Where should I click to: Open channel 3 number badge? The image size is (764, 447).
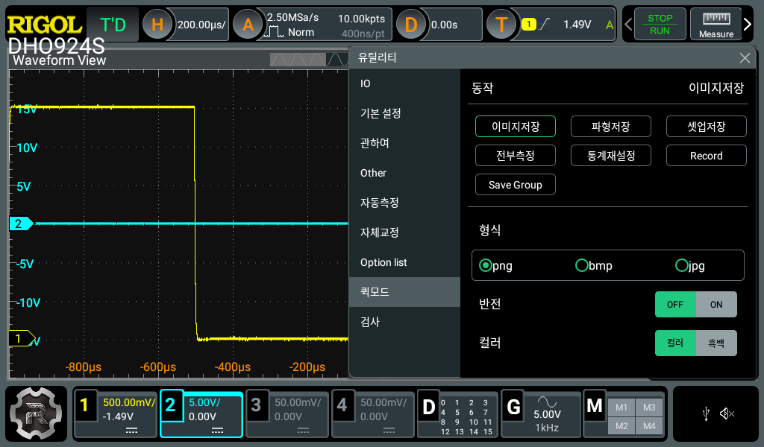pyautogui.click(x=256, y=405)
